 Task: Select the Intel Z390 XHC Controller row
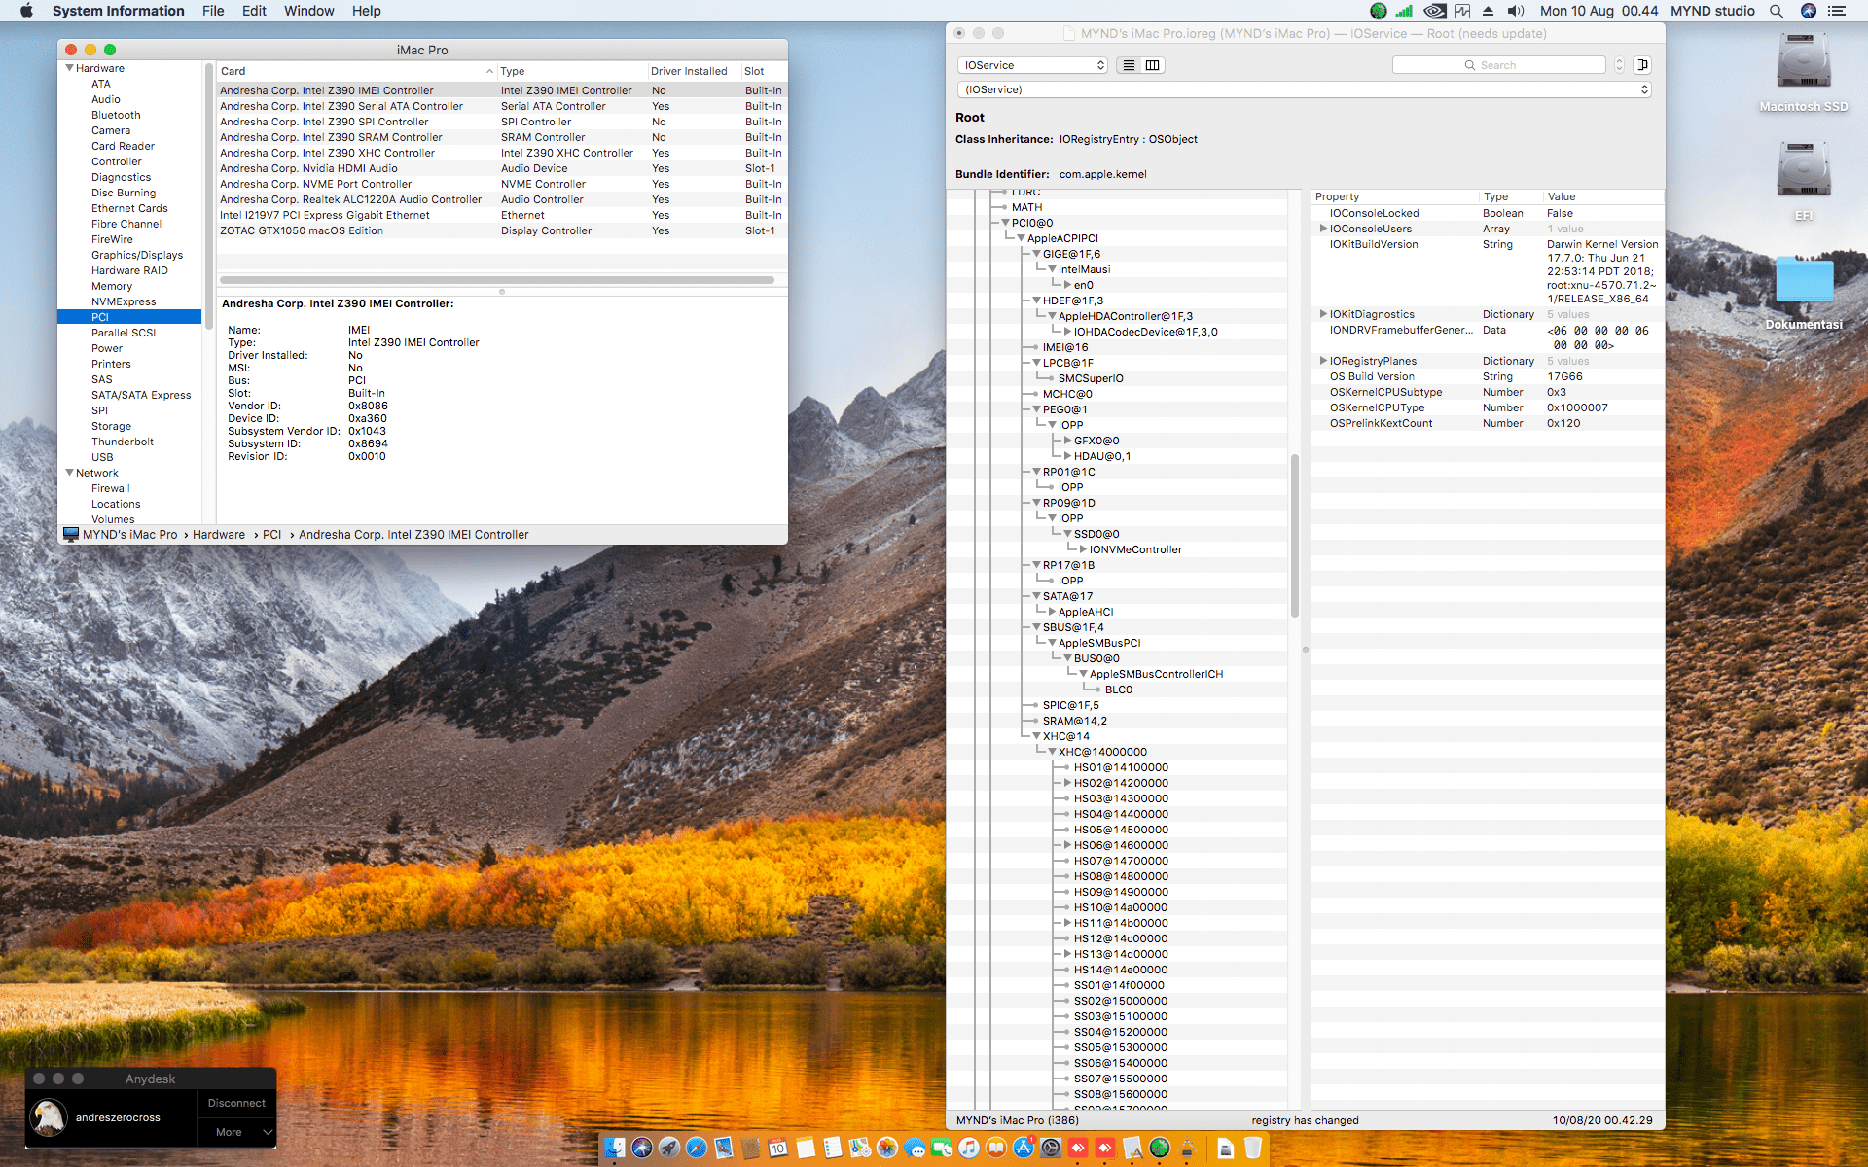[502, 153]
